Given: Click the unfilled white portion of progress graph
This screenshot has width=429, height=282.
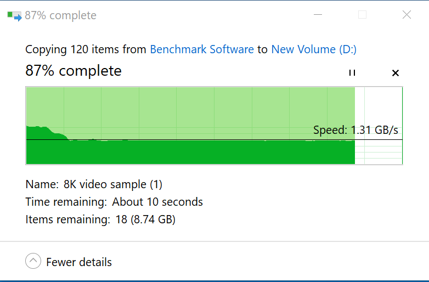Looking at the screenshot, I should click(379, 110).
